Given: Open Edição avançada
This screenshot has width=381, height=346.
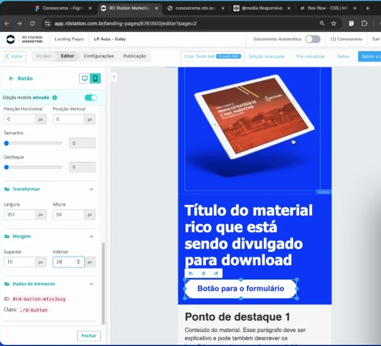Looking at the screenshot, I should click(267, 56).
